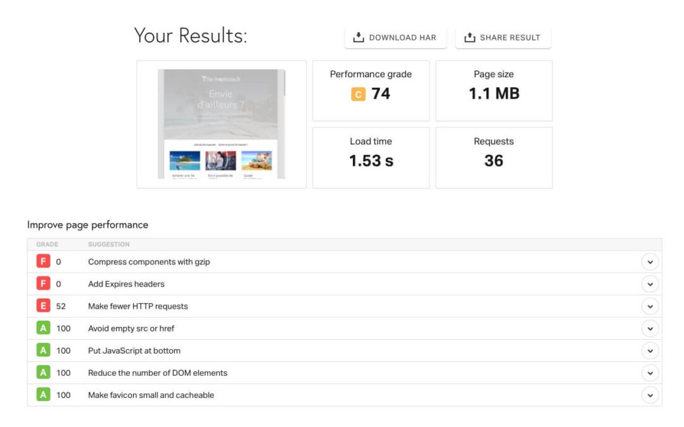Click the Page size label
Viewport: 684px width, 427px height.
pos(494,74)
